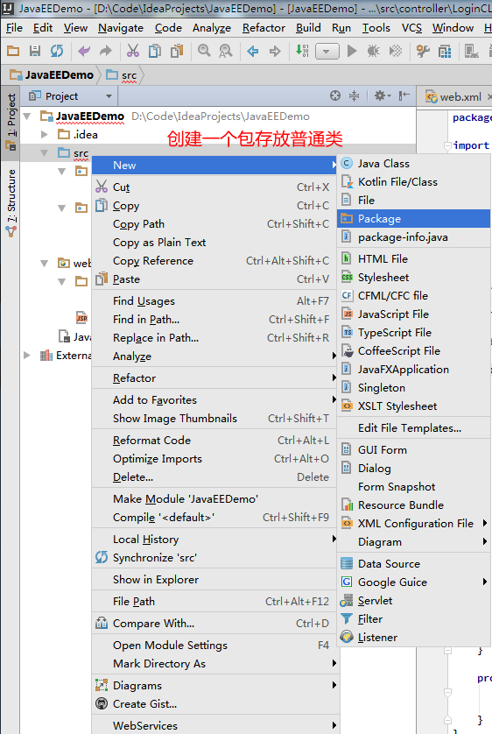
Task: Click Open Module Settings entry
Action: 214,645
